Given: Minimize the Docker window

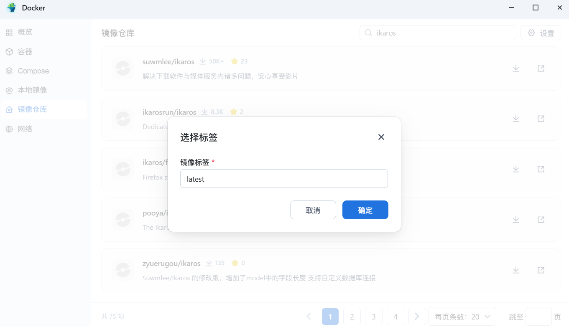Looking at the screenshot, I should pos(512,8).
